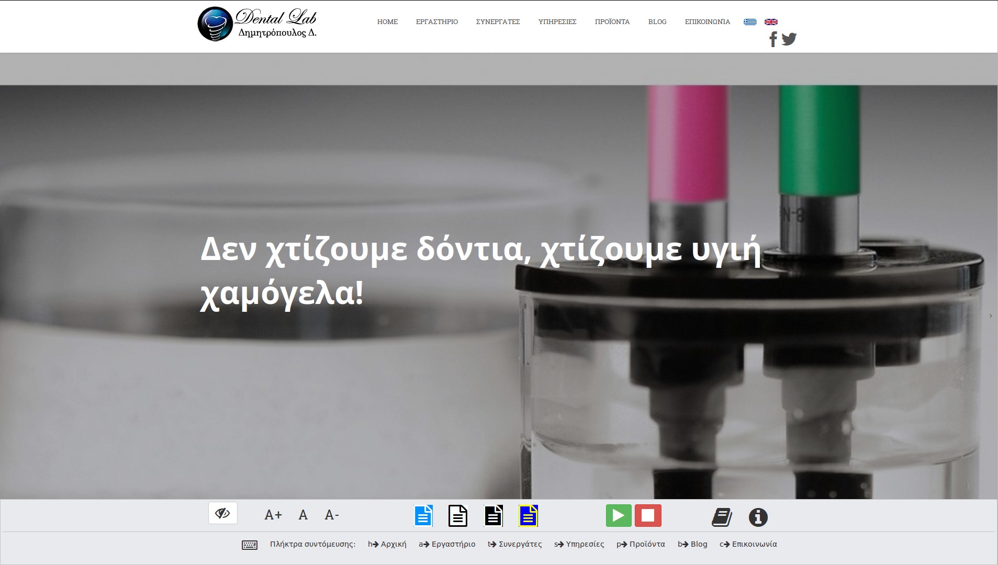Click the keyboard shortcuts icon

(250, 545)
